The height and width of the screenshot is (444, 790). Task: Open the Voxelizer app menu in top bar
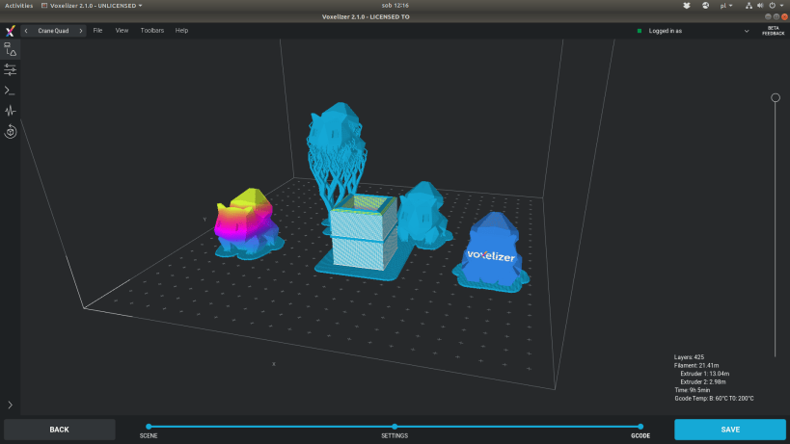92,6
